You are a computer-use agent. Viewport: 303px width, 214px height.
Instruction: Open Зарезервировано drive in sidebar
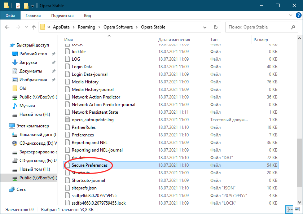pos(38,152)
